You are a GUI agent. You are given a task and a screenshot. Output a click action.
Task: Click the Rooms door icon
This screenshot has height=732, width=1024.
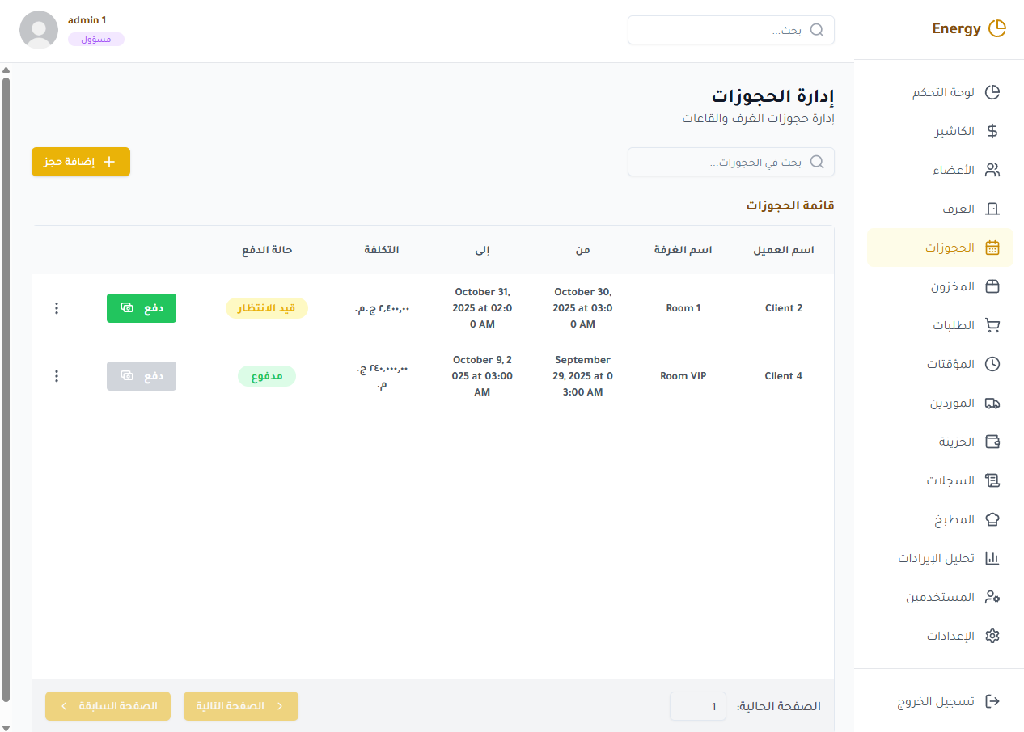[992, 209]
